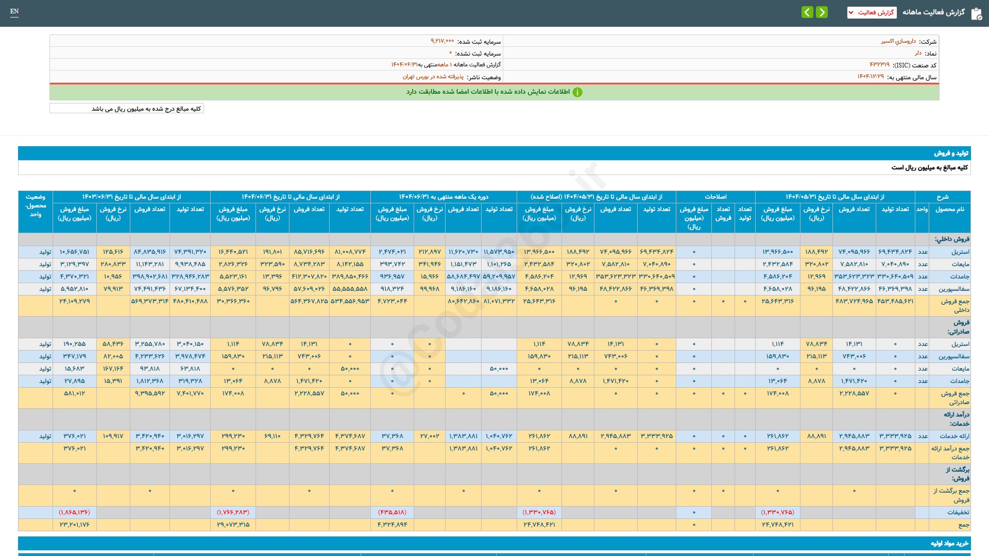The height and width of the screenshot is (556, 989).
Task: Click the company name داروسازی اکسیر
Action: point(898,41)
